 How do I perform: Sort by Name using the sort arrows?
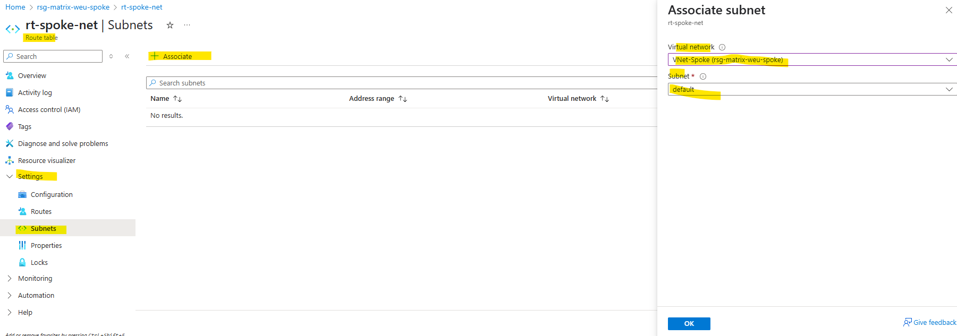177,99
